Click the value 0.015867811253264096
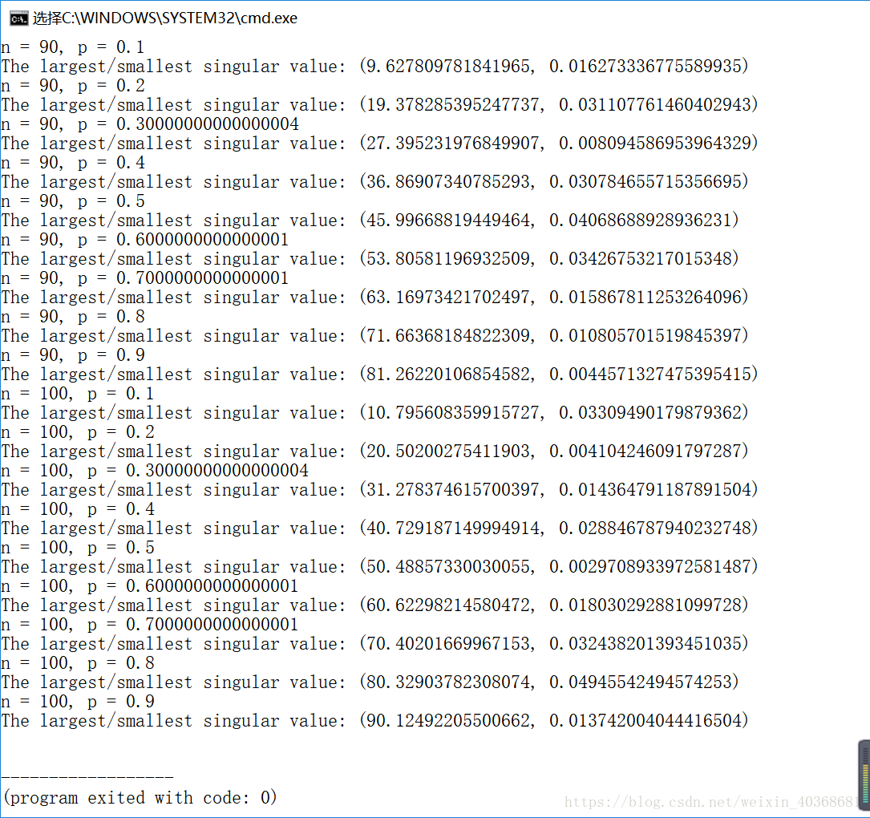 (644, 298)
